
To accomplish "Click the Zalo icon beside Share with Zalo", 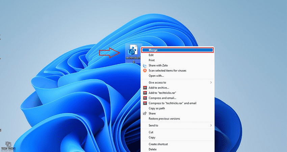I will [x=145, y=66].
